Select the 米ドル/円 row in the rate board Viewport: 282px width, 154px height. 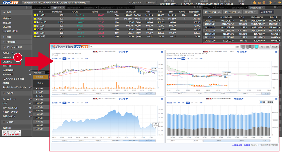tap(117, 15)
